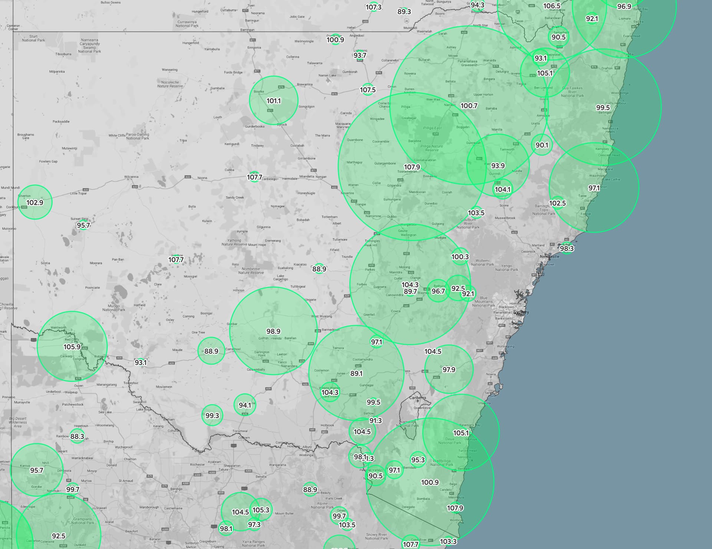Screen dimensions: 712x549
Task: Click the 99.3 bubble marker
Action: click(x=212, y=416)
